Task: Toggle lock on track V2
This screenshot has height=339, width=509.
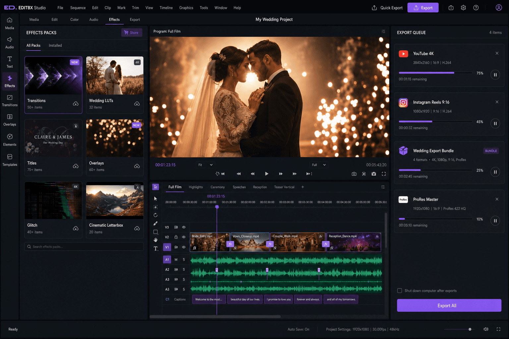Action: coord(176,237)
